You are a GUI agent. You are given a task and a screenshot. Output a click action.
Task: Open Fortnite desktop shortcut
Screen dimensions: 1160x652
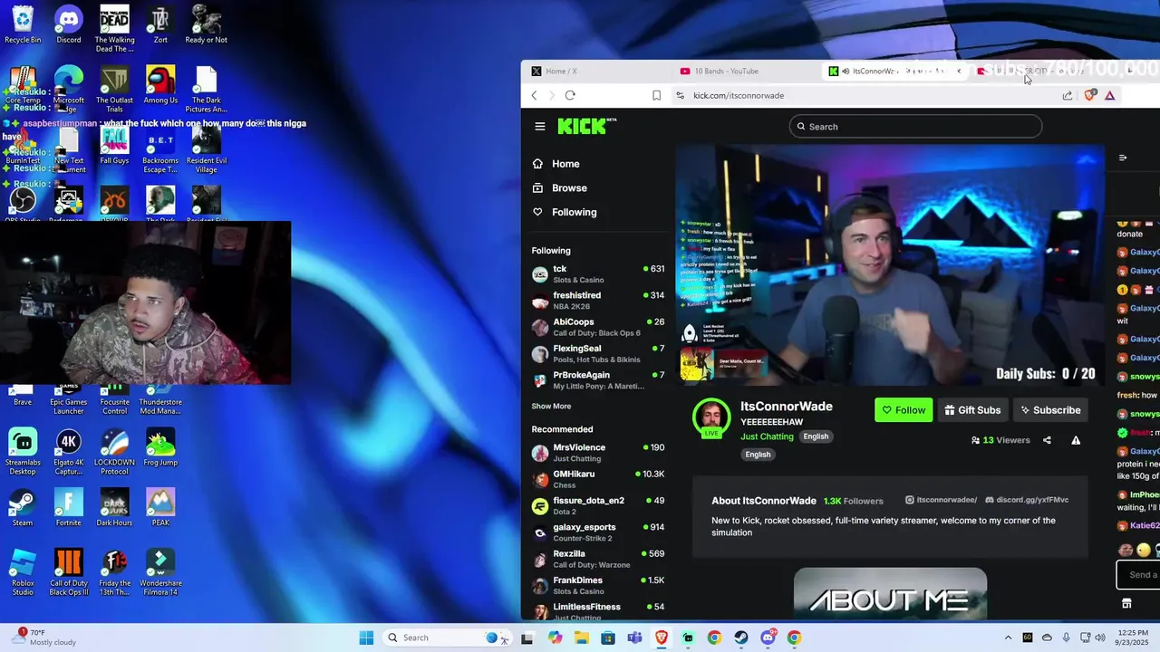(x=69, y=507)
